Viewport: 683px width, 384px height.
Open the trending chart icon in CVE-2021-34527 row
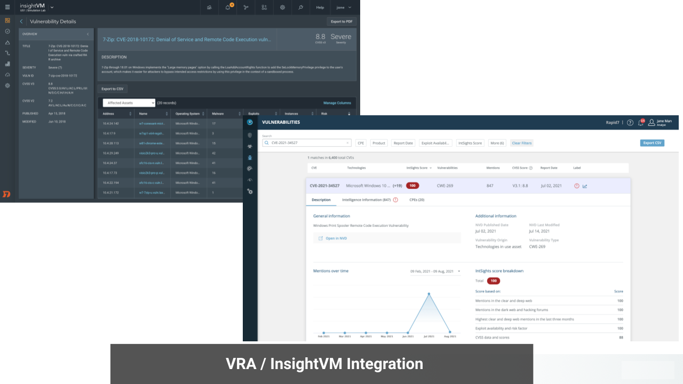(x=585, y=186)
